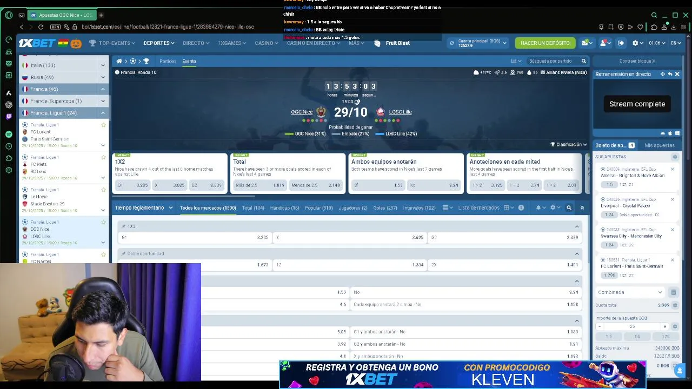The width and height of the screenshot is (692, 389).
Task: Click the search icon in markets bar
Action: pyautogui.click(x=569, y=207)
